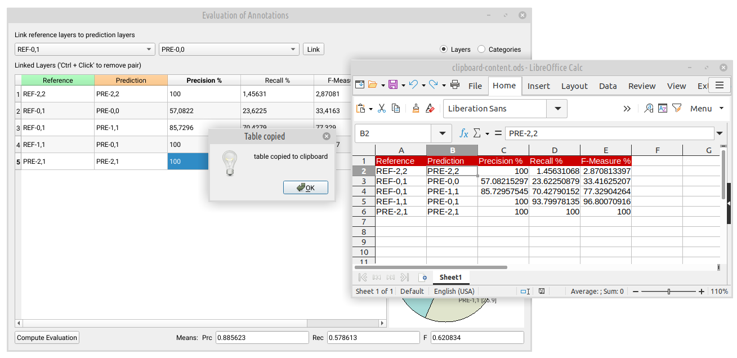Click the Cut scissors icon
This screenshot has height=358, width=737.
(381, 108)
